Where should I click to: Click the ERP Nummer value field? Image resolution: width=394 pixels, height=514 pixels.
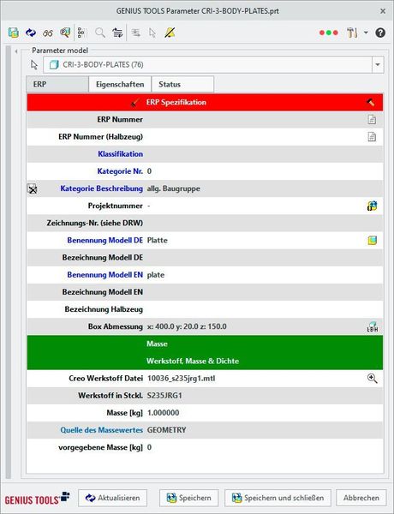[256, 119]
